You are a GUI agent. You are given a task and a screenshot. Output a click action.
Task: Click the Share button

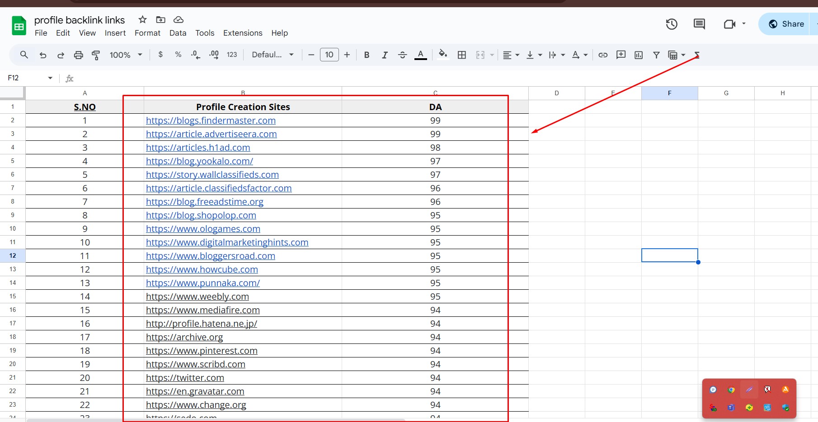(787, 24)
